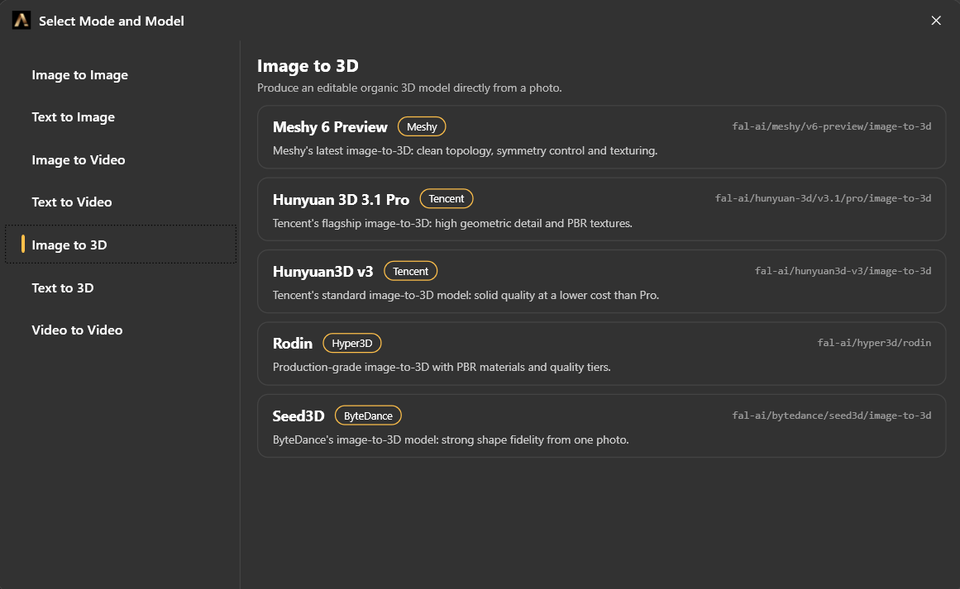The image size is (960, 589).
Task: Select the Rodin model card
Action: (x=602, y=354)
